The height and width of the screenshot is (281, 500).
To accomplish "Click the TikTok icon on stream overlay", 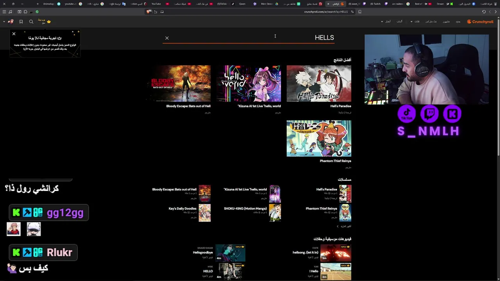I will pyautogui.click(x=407, y=114).
